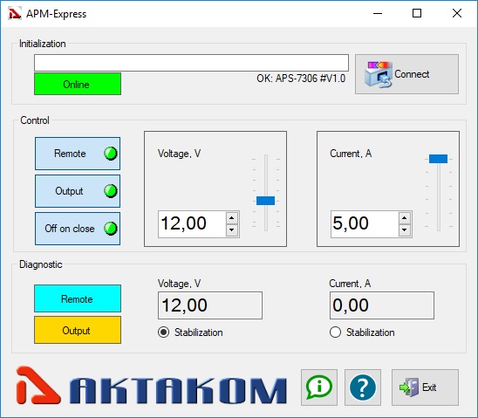The width and height of the screenshot is (478, 418).
Task: Open the info speech bubble icon
Action: (319, 387)
